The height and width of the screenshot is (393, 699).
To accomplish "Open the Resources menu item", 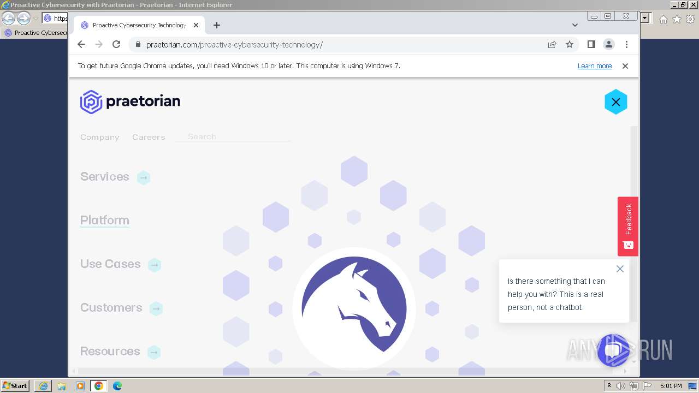I will tap(110, 351).
